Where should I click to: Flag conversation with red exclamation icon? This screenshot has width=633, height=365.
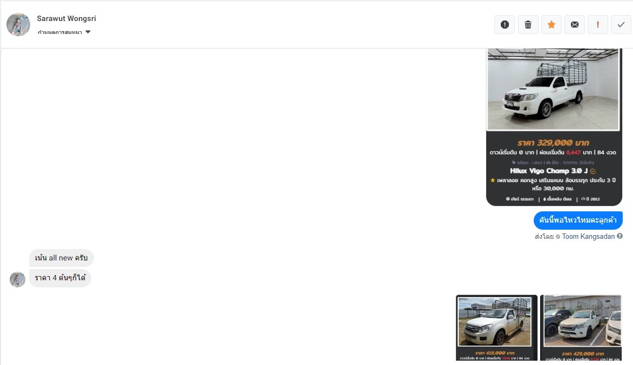coord(598,25)
